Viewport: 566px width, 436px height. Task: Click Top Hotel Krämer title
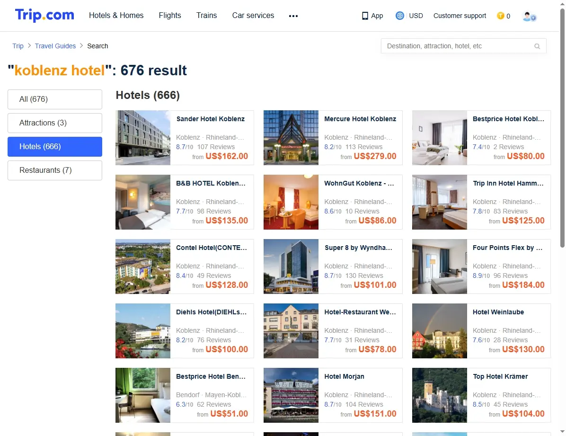coord(500,376)
